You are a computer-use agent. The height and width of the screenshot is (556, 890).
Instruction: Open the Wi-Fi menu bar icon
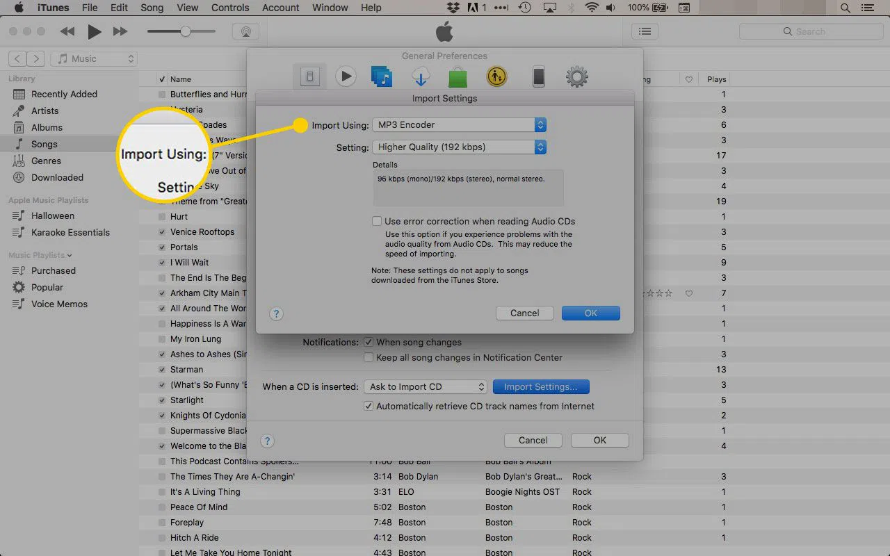coord(592,8)
